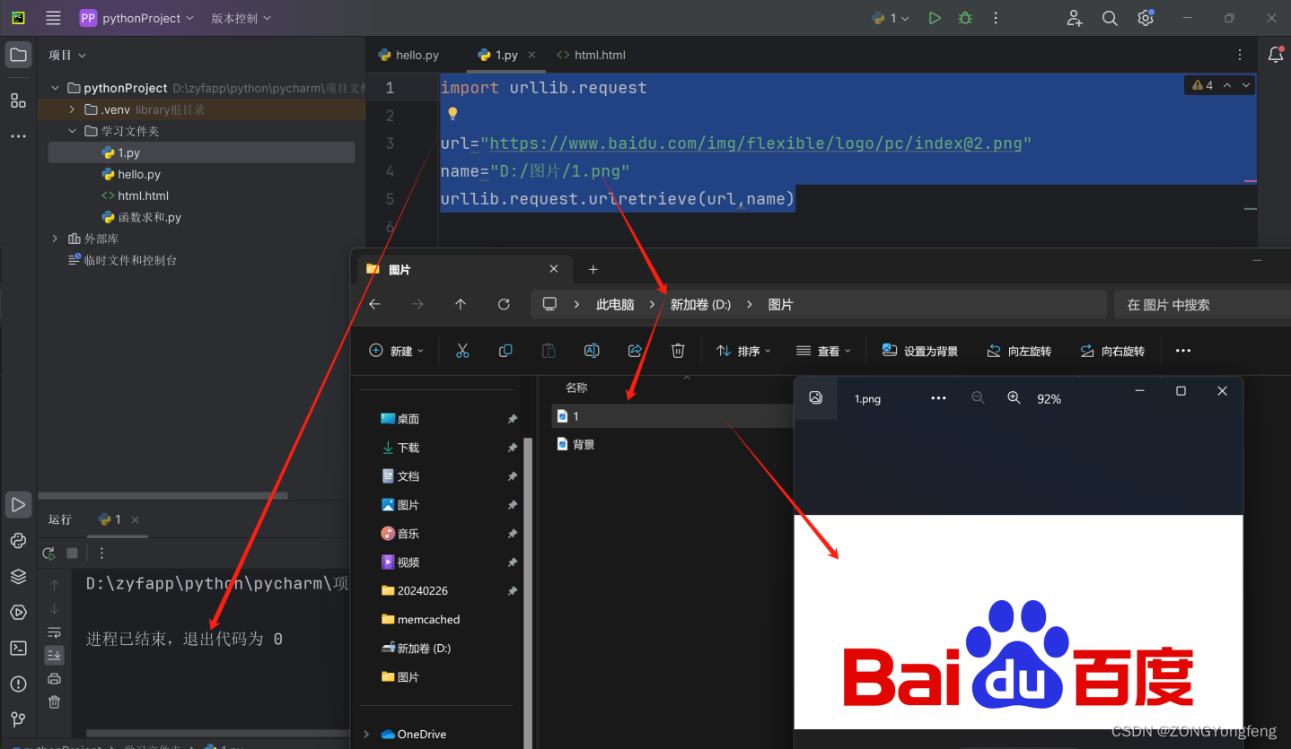Collapse the 学习文件夹 folder node
Image resolution: width=1291 pixels, height=749 pixels.
(x=73, y=131)
